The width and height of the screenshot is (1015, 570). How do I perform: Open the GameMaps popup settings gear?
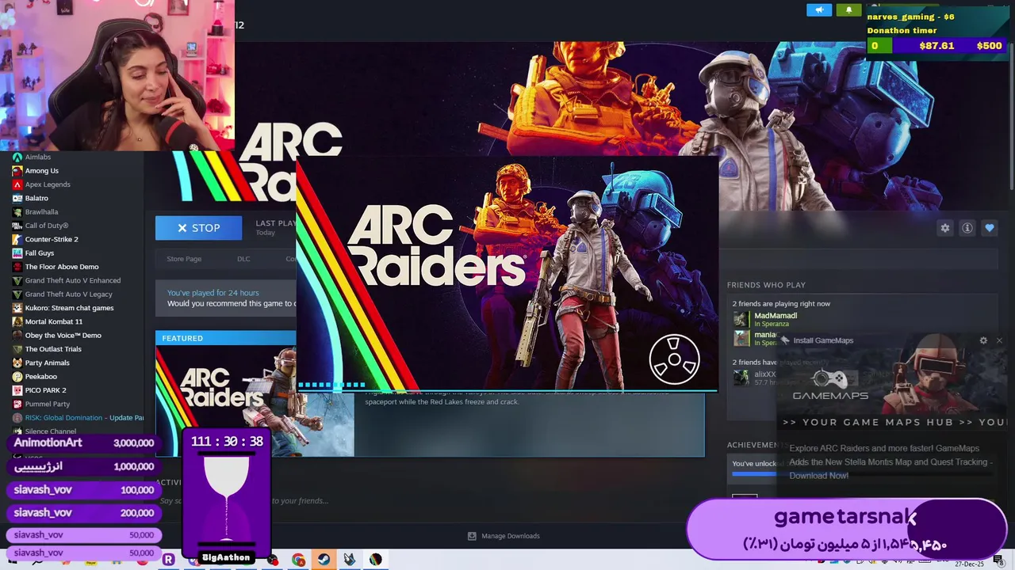tap(983, 340)
